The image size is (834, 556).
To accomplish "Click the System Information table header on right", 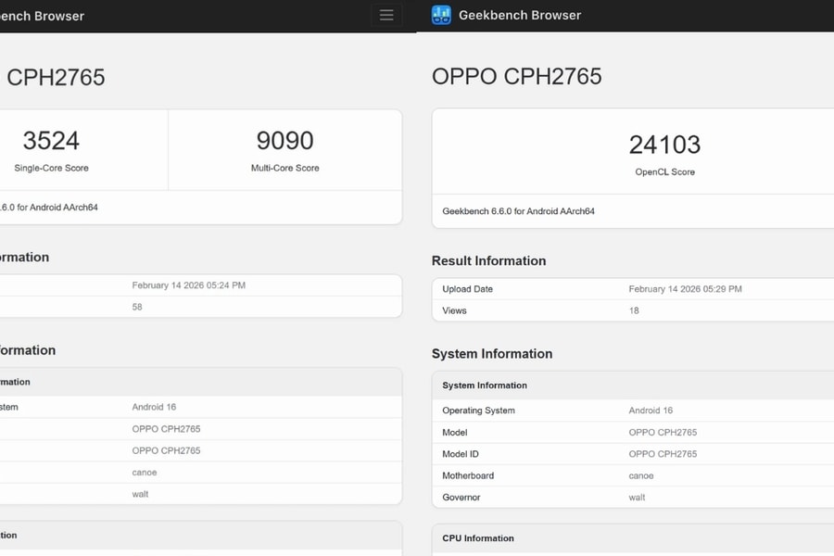I will tap(485, 385).
